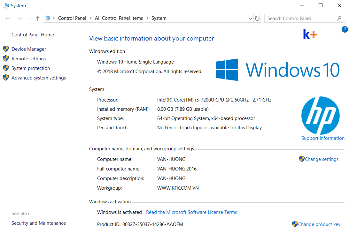Open Advanced system settings link
The height and width of the screenshot is (234, 349).
pos(39,78)
